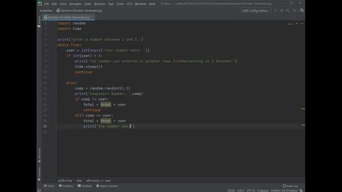The height and width of the screenshot is (192, 342).
Task: Click the Run toolbar icon
Action: point(276,11)
